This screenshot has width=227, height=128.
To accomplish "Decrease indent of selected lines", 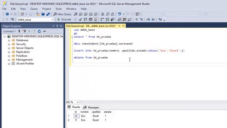I will pos(148,20).
